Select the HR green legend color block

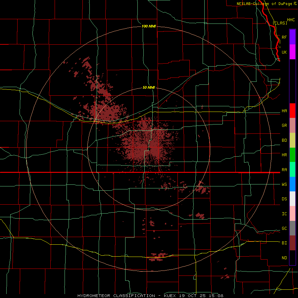coord(292,155)
